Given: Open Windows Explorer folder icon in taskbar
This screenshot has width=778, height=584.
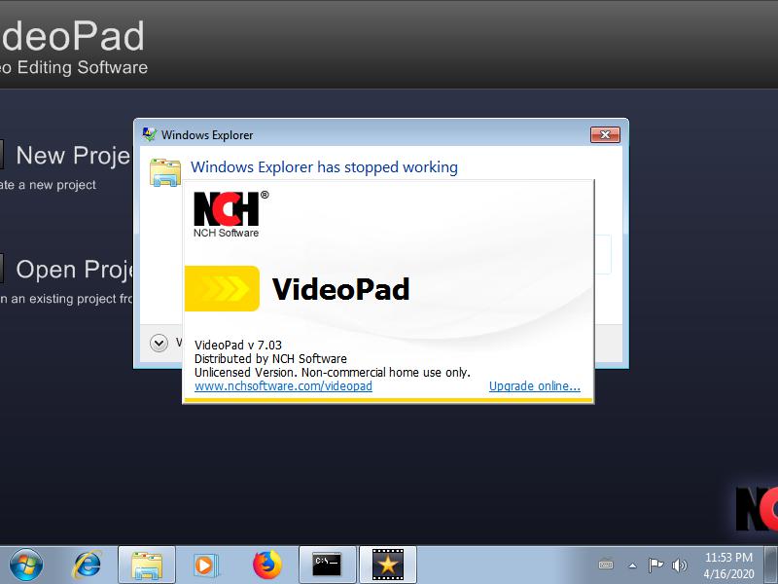Looking at the screenshot, I should pos(147,565).
